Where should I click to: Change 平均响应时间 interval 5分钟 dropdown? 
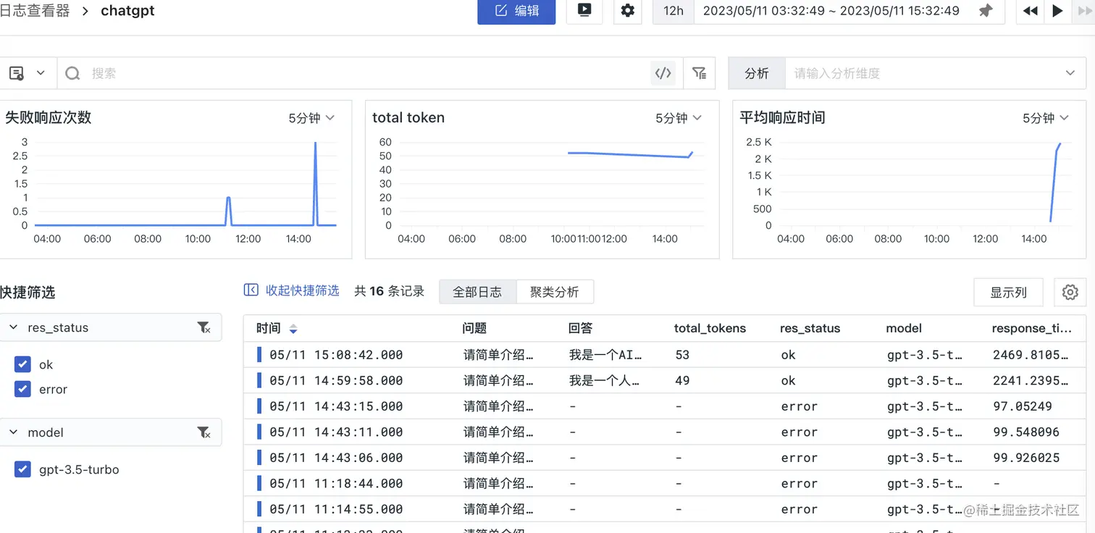1046,118
